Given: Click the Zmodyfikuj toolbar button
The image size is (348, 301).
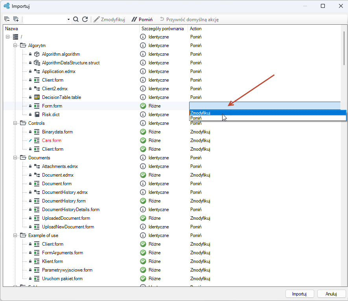Looking at the screenshot, I should pyautogui.click(x=109, y=20).
